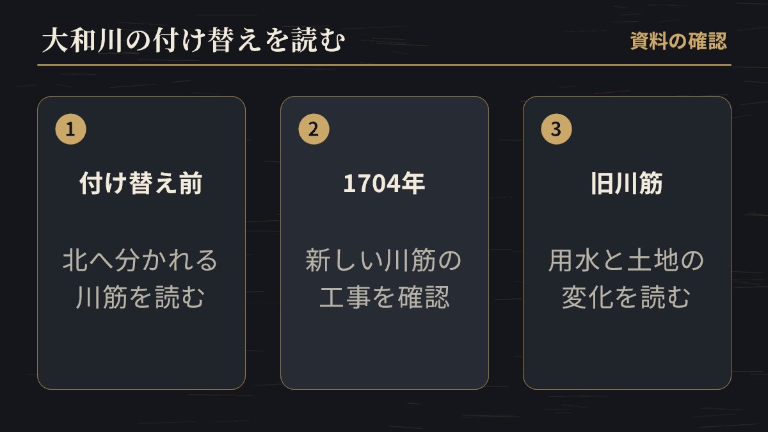The height and width of the screenshot is (432, 768).
Task: Click the slide title 大和川の付け替えを読む
Action: point(195,42)
